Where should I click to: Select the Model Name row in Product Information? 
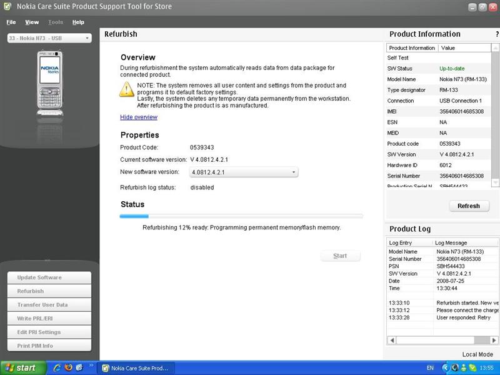439,79
